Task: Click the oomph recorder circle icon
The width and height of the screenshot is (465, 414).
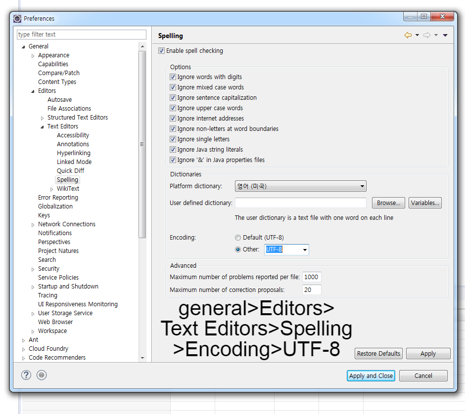Action: pos(42,375)
